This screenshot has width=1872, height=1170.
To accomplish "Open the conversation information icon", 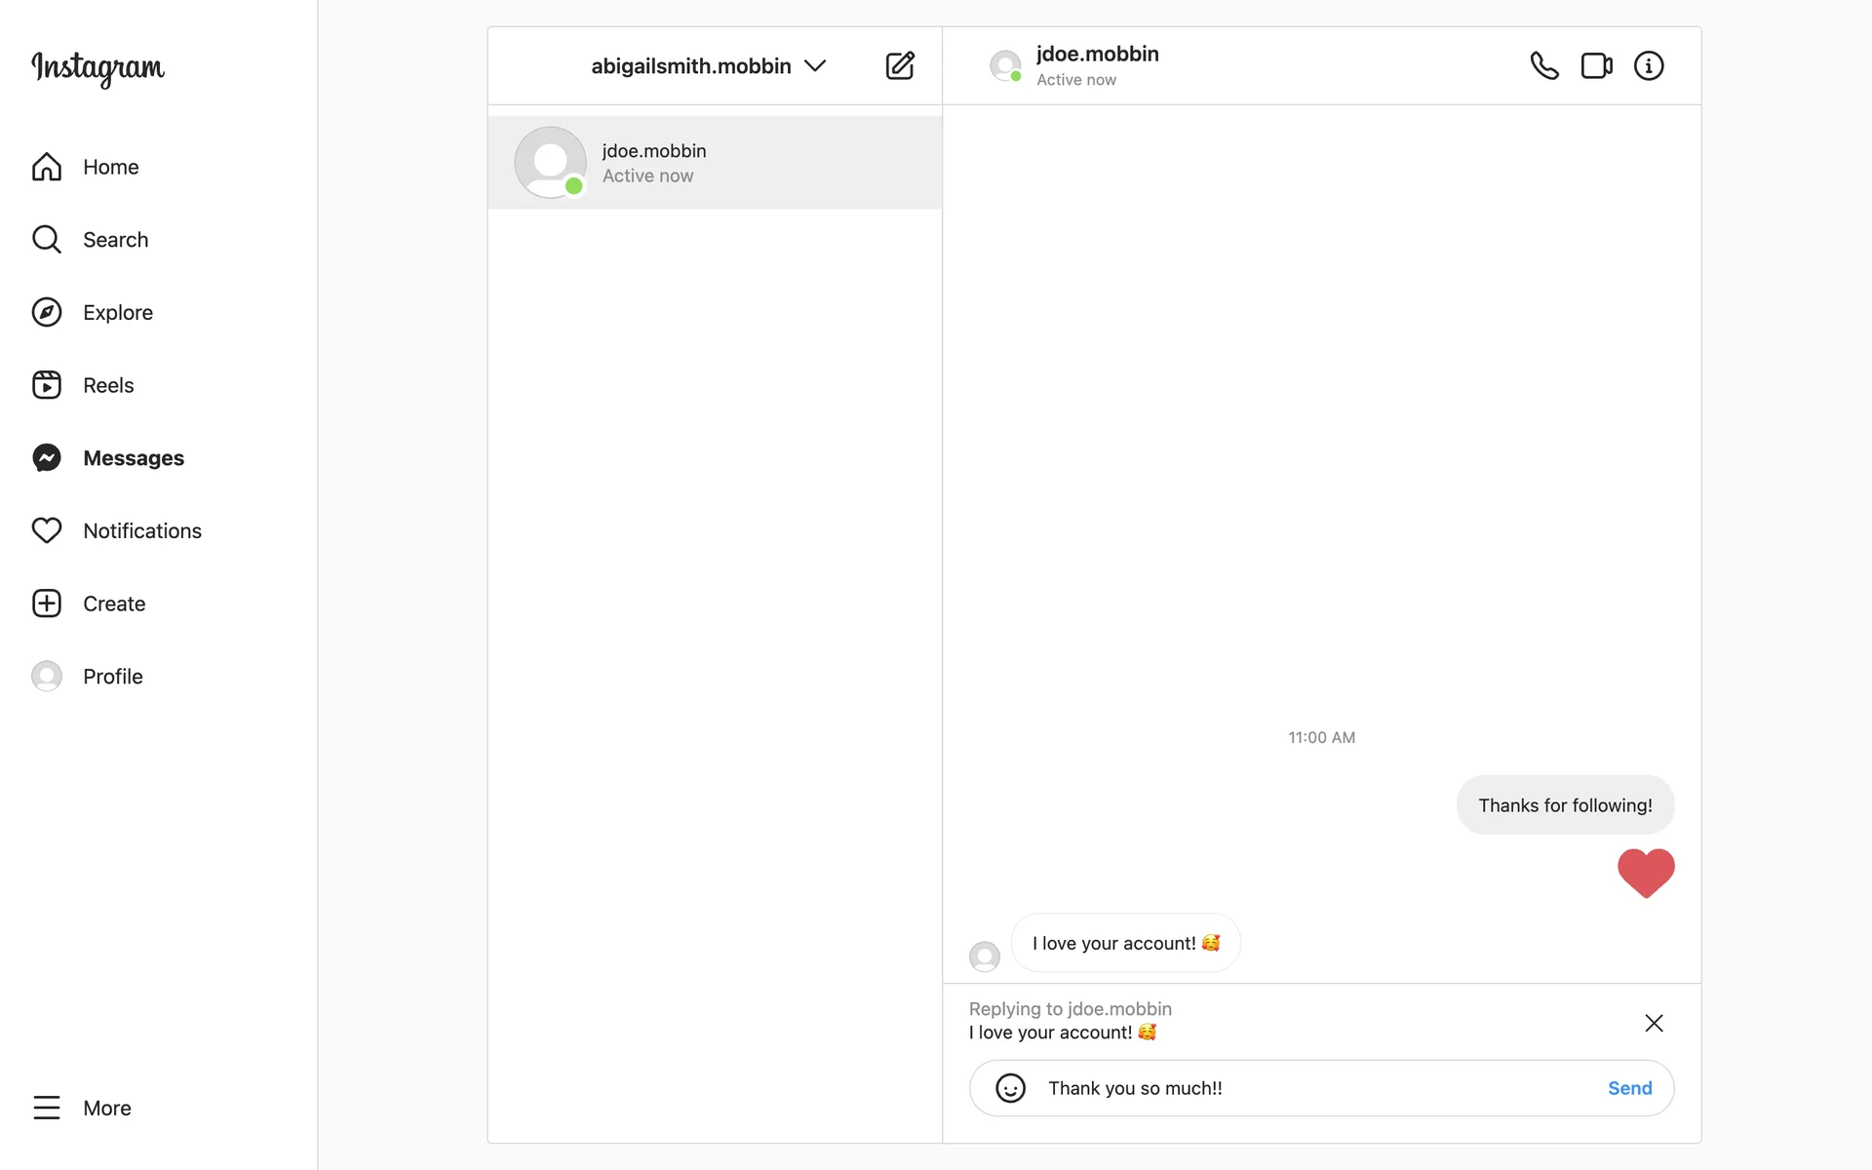I will tap(1649, 65).
